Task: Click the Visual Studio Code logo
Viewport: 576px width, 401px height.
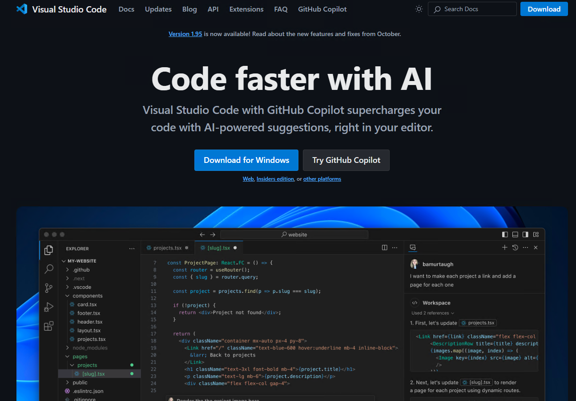Action: [x=22, y=9]
